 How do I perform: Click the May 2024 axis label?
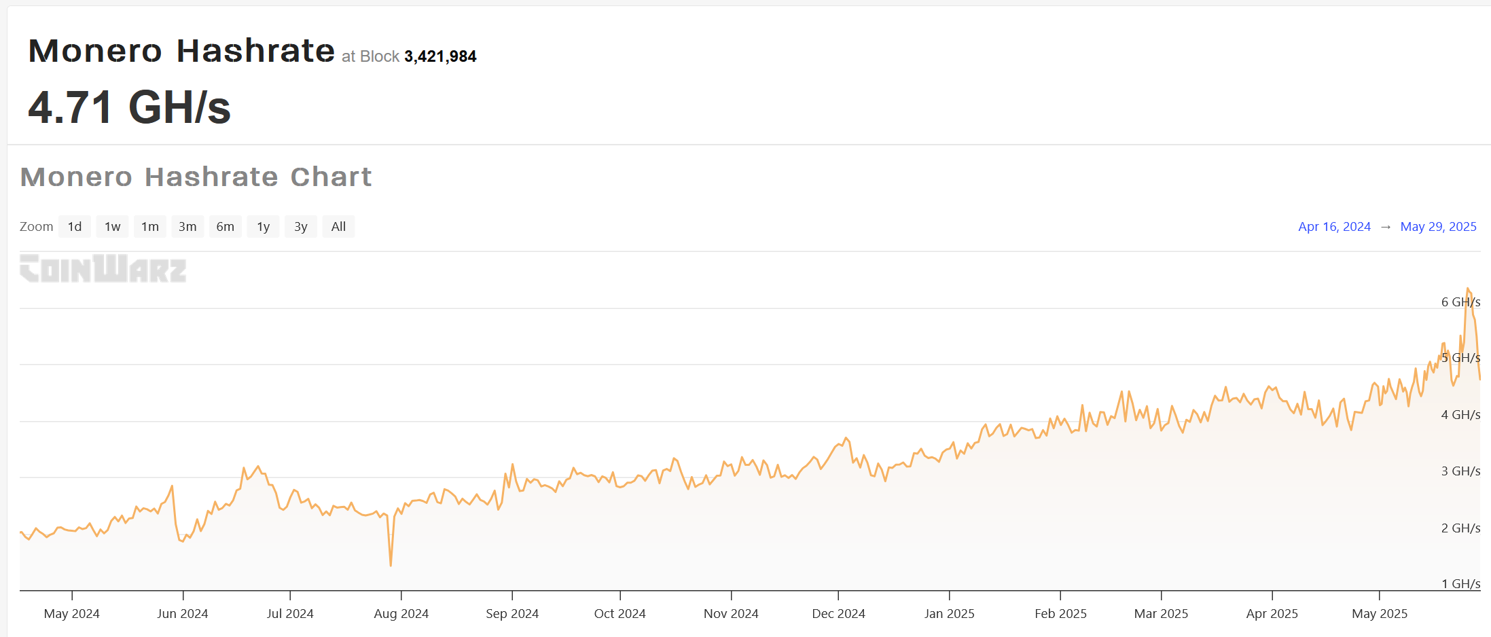(72, 614)
